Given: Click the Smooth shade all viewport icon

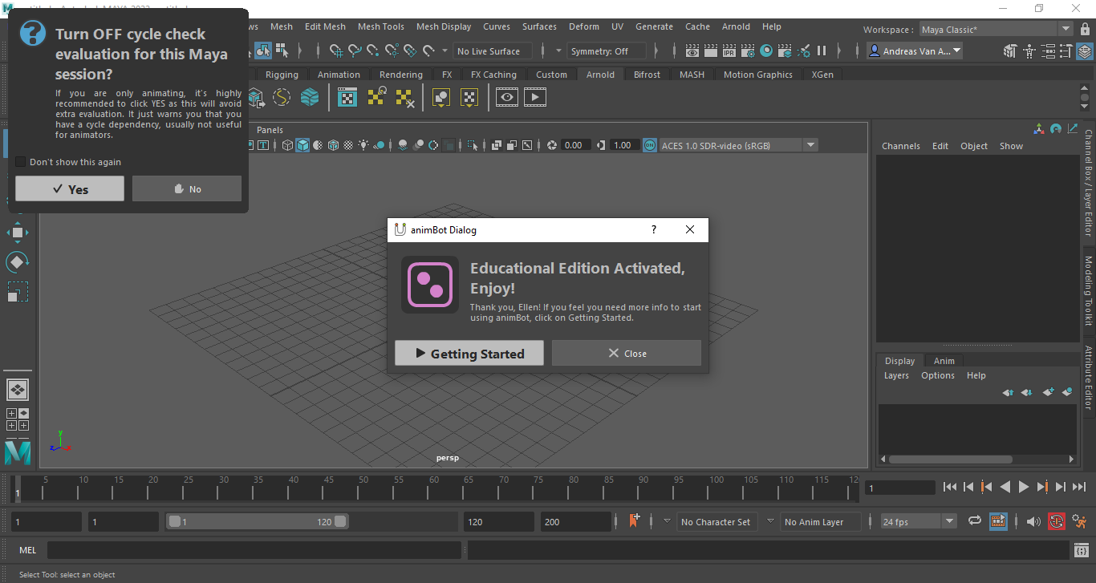Looking at the screenshot, I should coord(302,145).
